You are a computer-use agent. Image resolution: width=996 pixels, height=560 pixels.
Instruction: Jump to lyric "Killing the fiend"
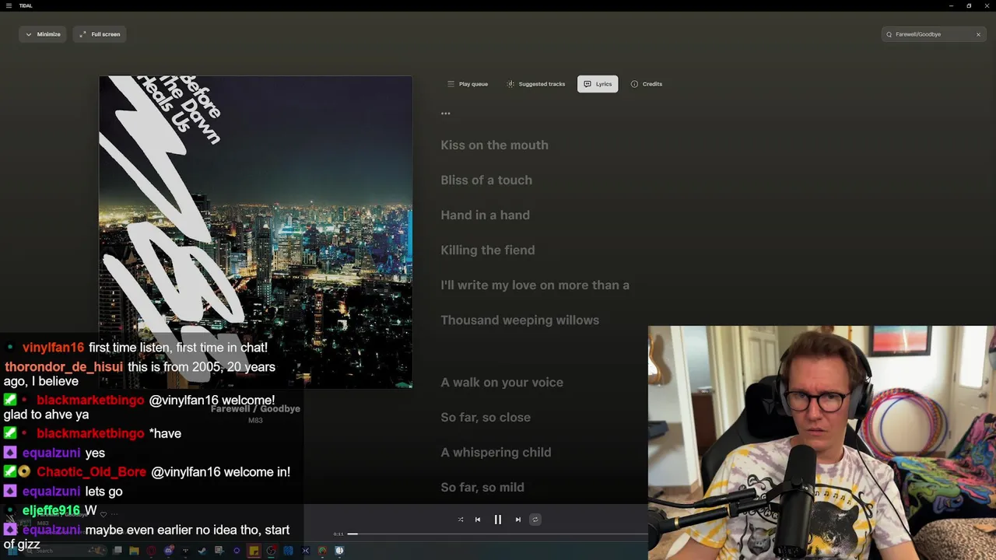(x=487, y=250)
